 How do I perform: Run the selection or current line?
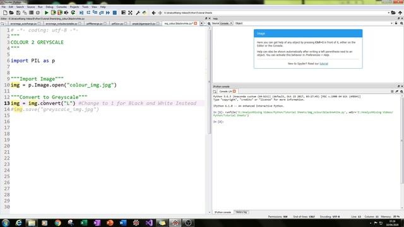click(x=66, y=13)
